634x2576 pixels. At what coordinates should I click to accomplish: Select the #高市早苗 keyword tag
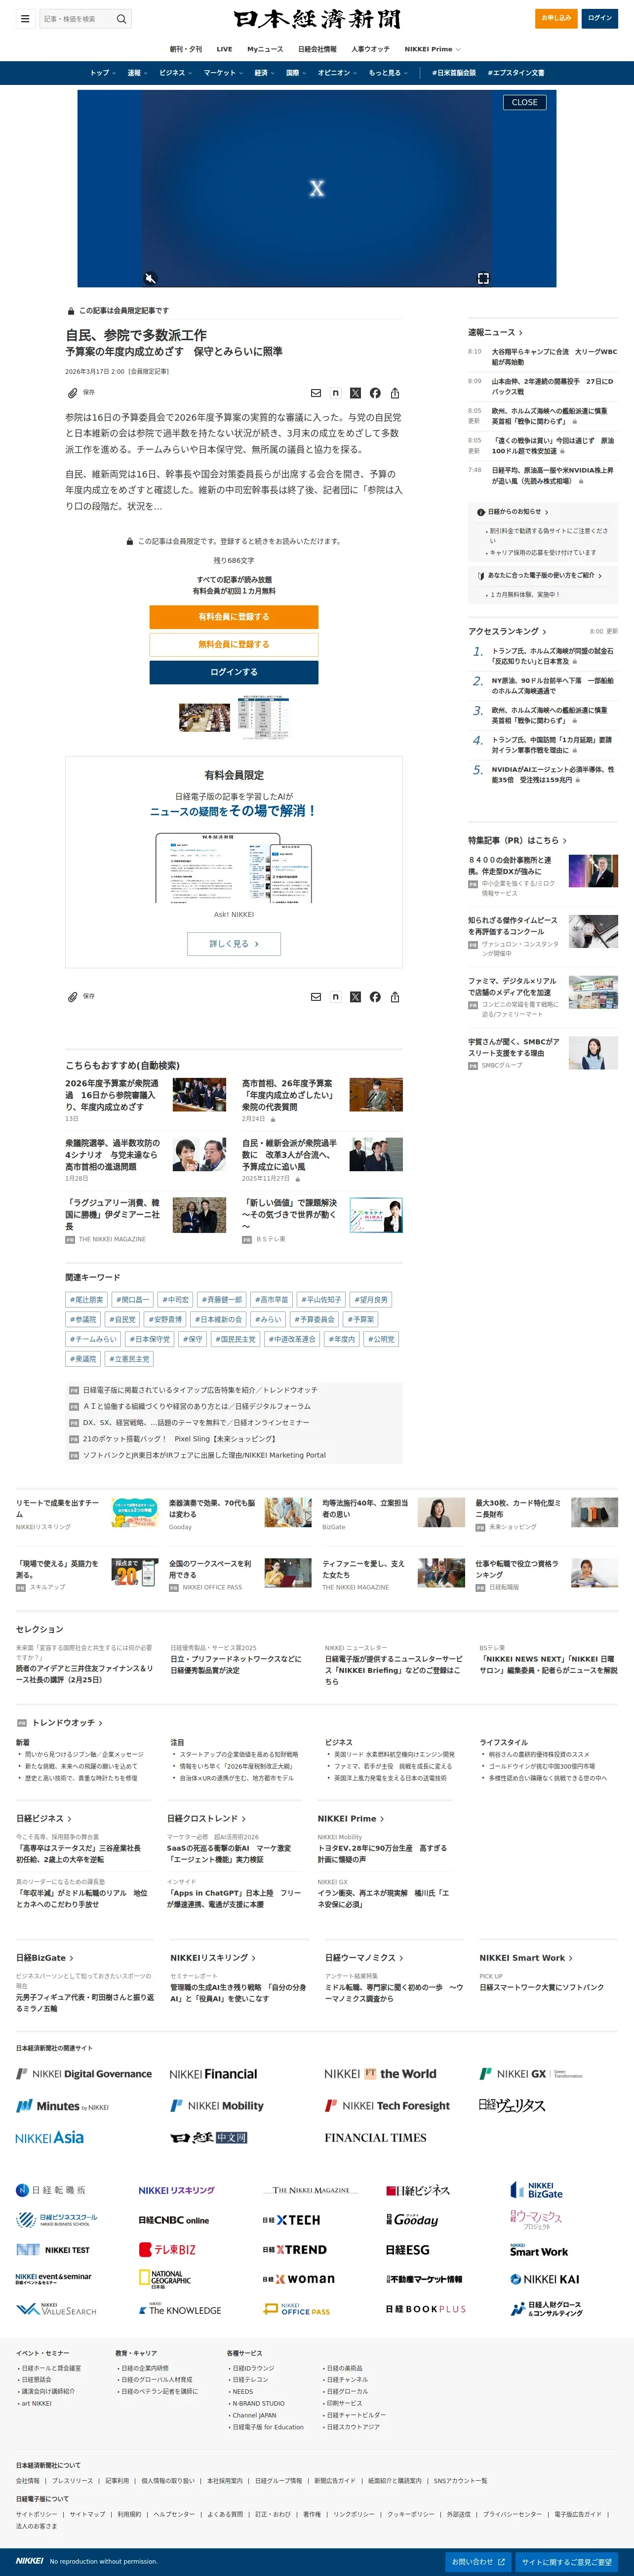[271, 1300]
